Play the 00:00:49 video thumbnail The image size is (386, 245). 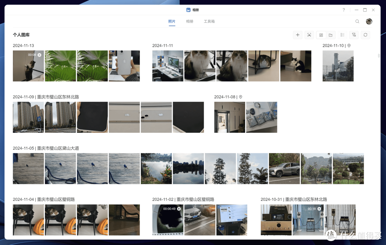(x=168, y=220)
